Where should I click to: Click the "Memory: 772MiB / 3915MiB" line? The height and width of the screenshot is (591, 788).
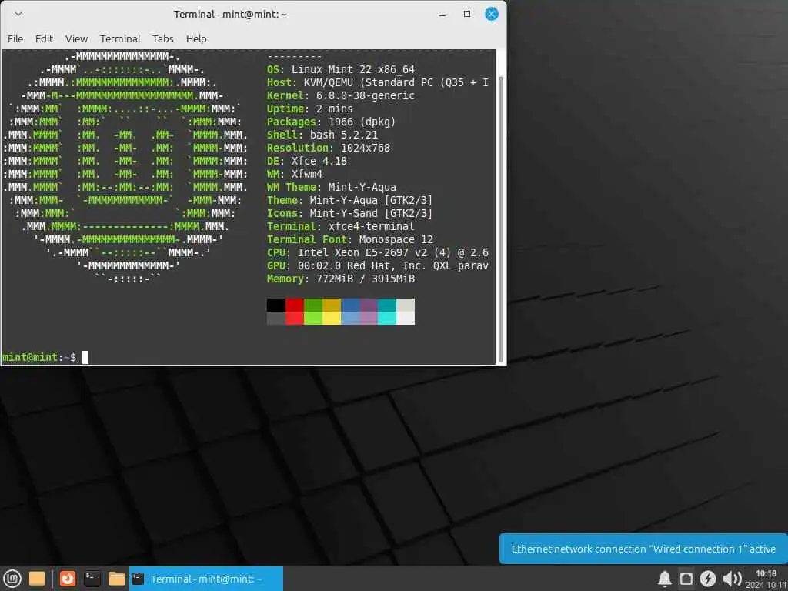coord(341,279)
